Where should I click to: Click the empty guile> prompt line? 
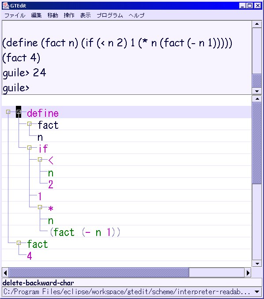(x=16, y=88)
